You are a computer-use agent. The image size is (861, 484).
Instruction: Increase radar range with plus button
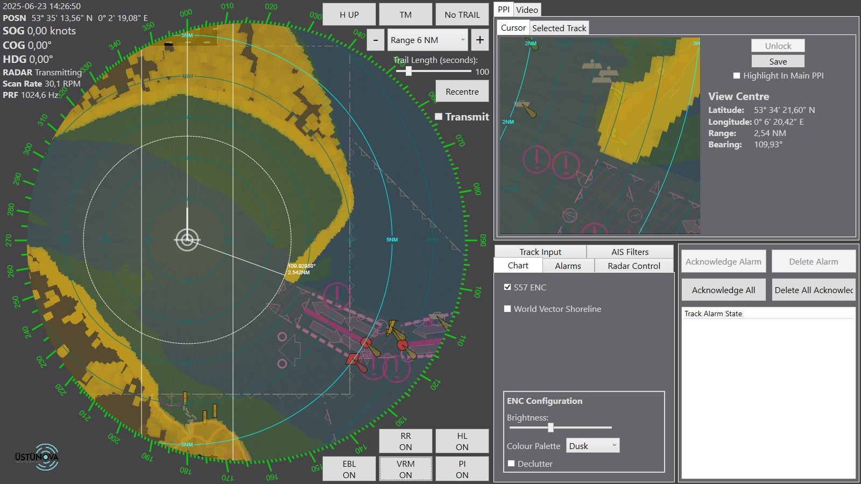[x=479, y=40]
